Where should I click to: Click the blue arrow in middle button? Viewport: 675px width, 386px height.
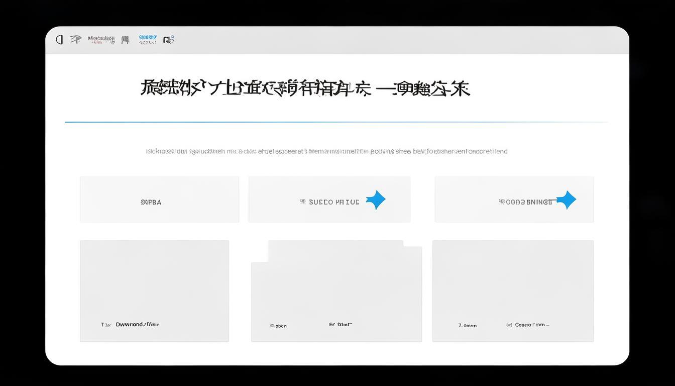tap(376, 200)
